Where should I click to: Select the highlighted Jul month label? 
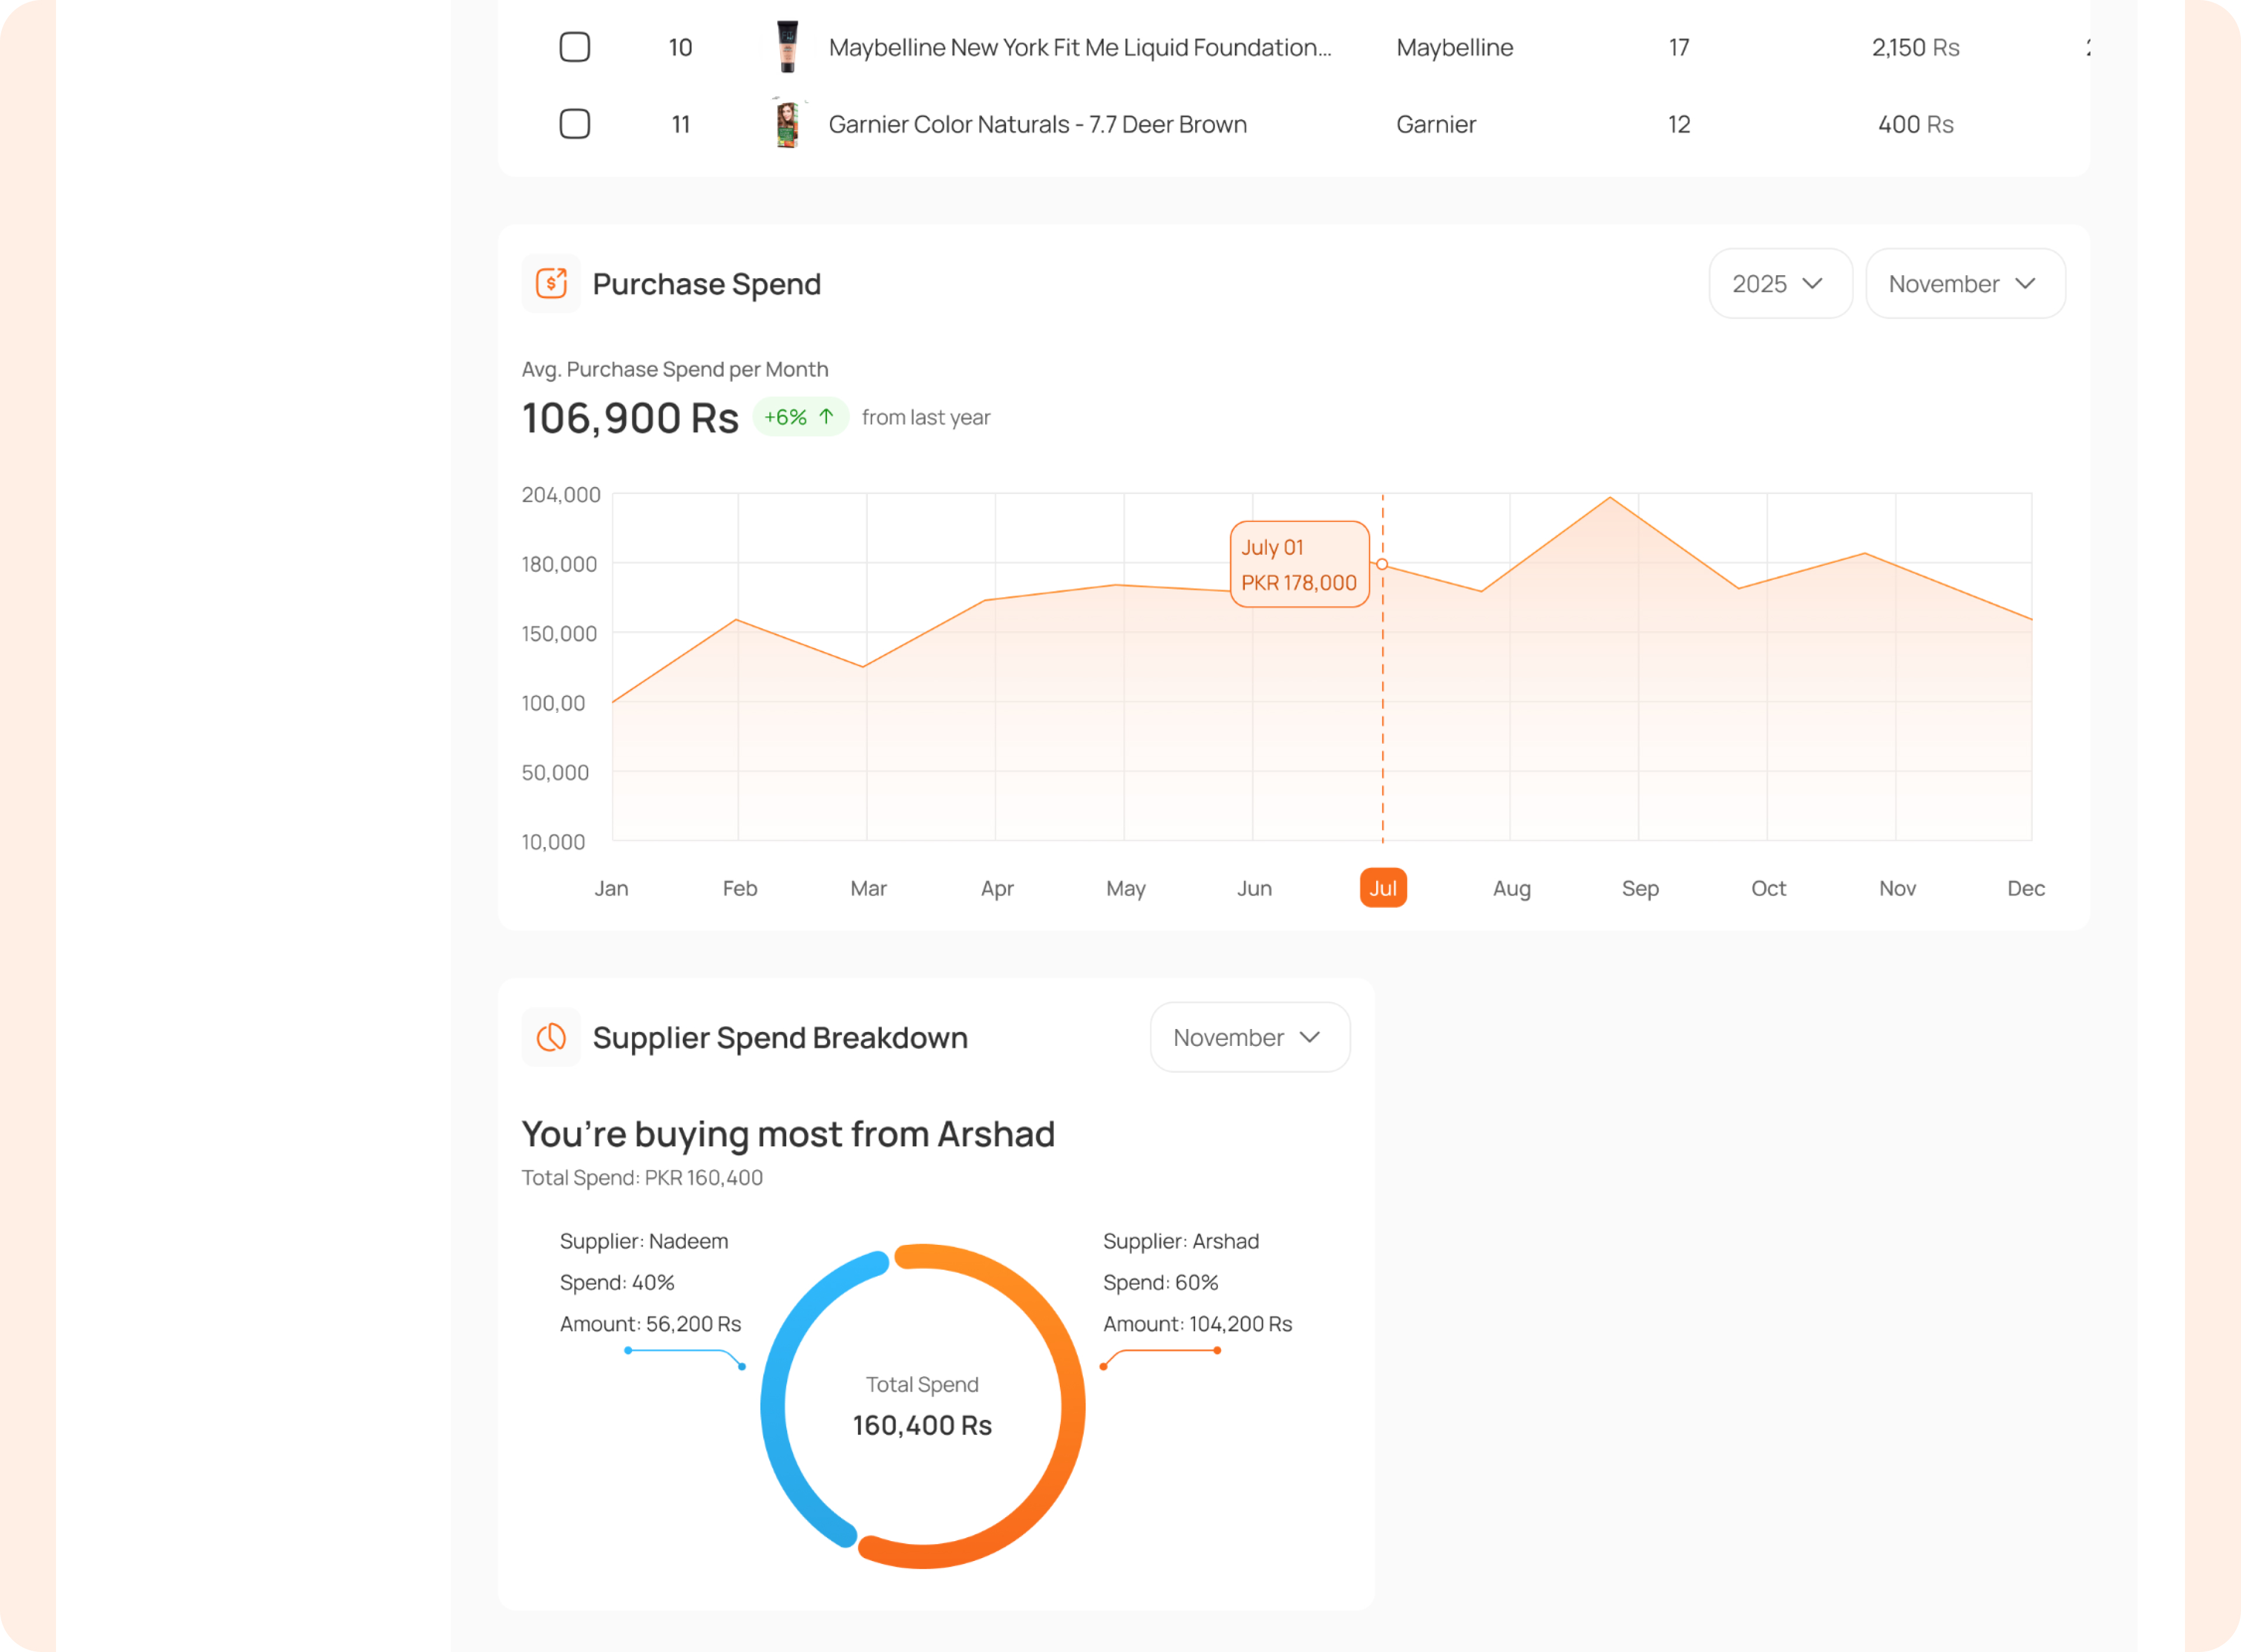pyautogui.click(x=1383, y=888)
